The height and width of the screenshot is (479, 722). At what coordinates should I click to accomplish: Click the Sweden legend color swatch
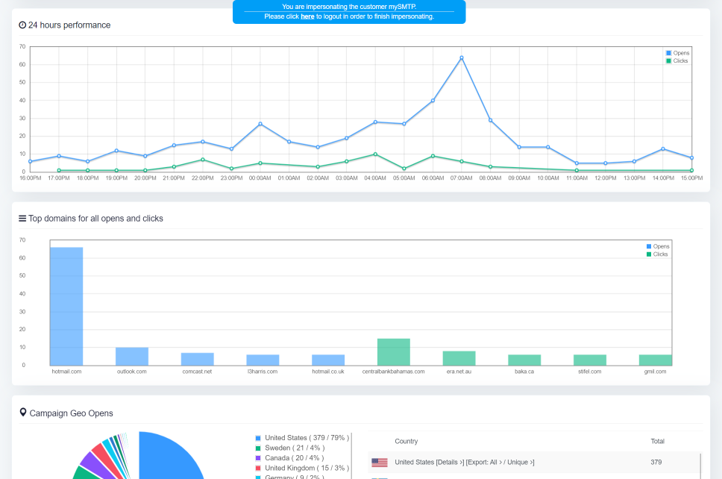(258, 448)
